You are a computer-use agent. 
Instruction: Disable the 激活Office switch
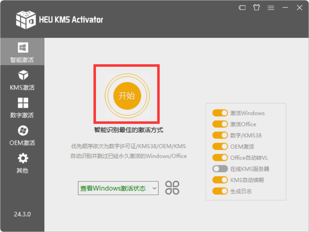pos(220,124)
